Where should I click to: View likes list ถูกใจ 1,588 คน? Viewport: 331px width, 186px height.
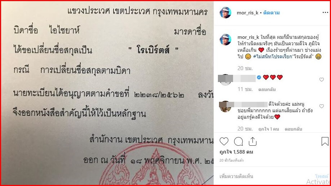point(236,152)
